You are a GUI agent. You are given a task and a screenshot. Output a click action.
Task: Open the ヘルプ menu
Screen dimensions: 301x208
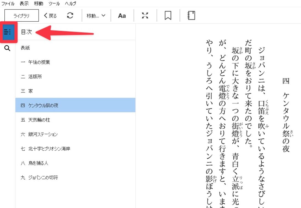click(70, 4)
